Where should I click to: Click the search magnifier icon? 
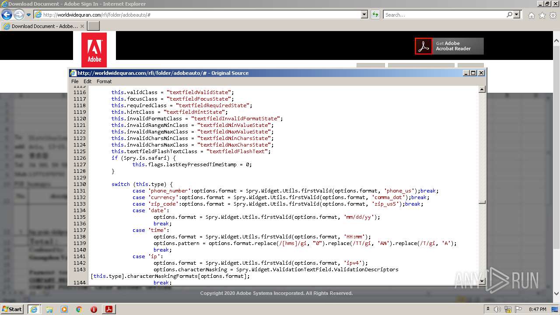tap(509, 15)
